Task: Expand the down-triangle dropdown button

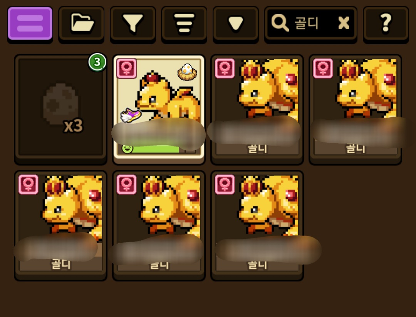Action: pyautogui.click(x=236, y=23)
